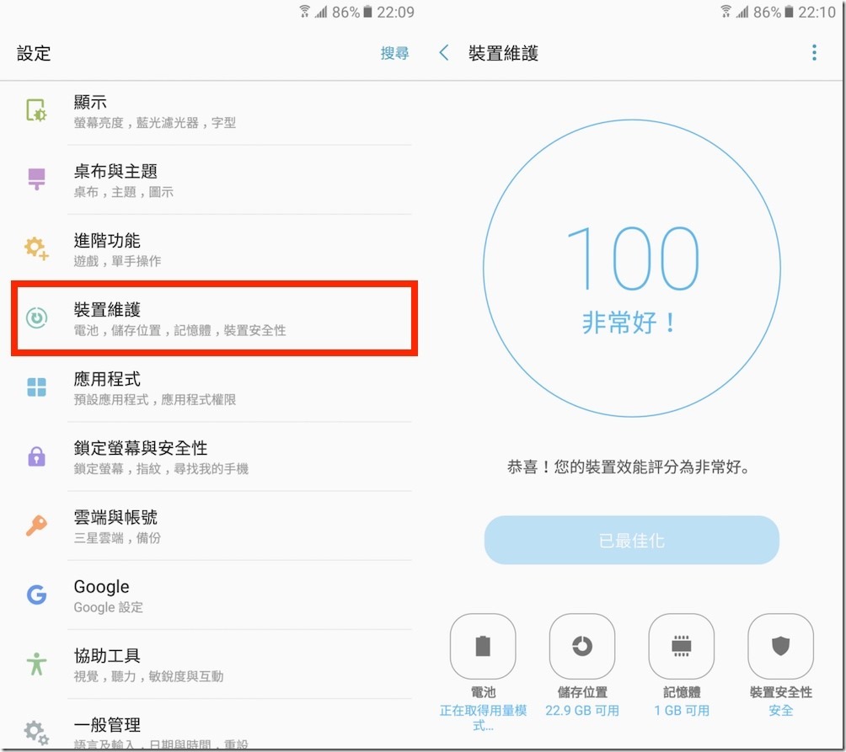
Task: Tap the 裝置維護 circular refresh icon
Action: coord(37,317)
